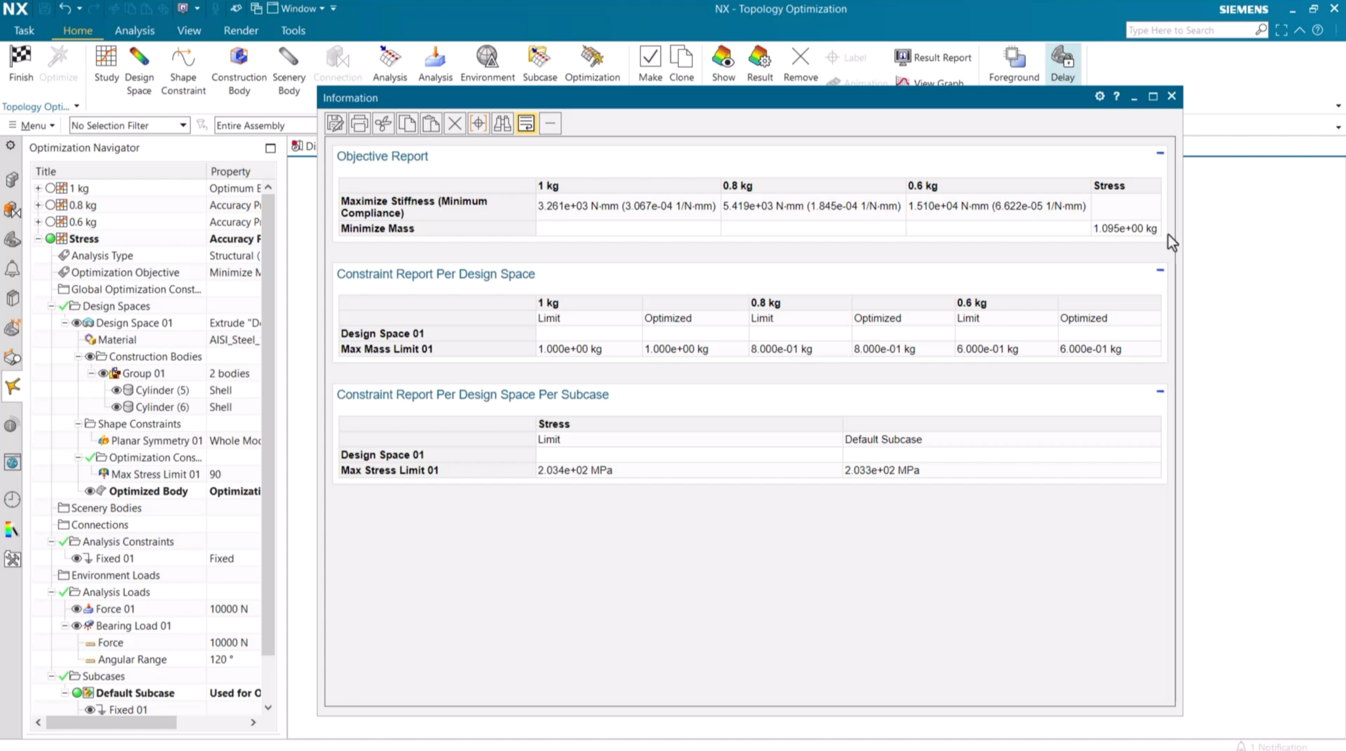Viewport: 1346px width, 751px height.
Task: Switch to the Analysis ribbon tab
Action: point(134,30)
